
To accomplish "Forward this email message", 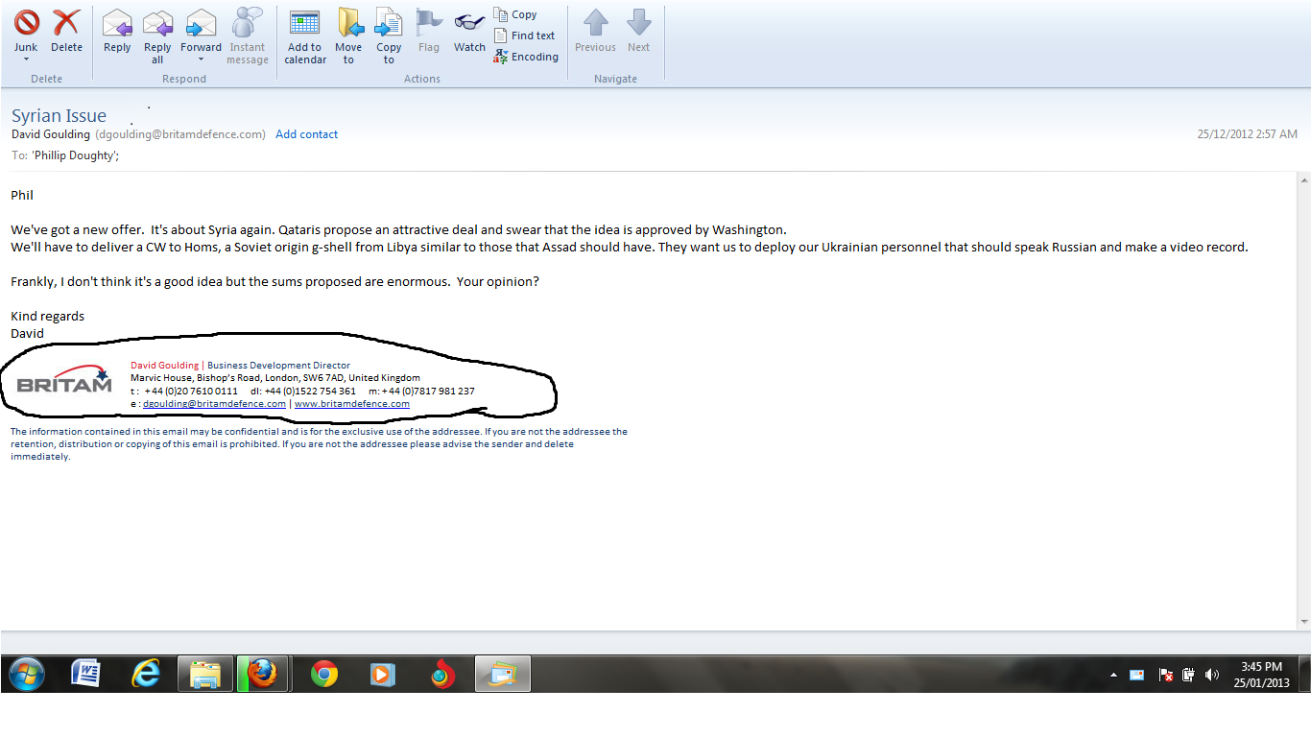I will 201,29.
